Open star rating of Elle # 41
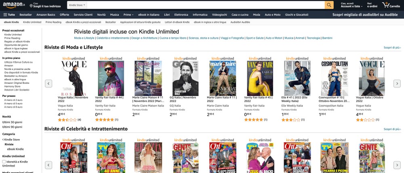Screen dimensions: 404x173 tap(291, 120)
